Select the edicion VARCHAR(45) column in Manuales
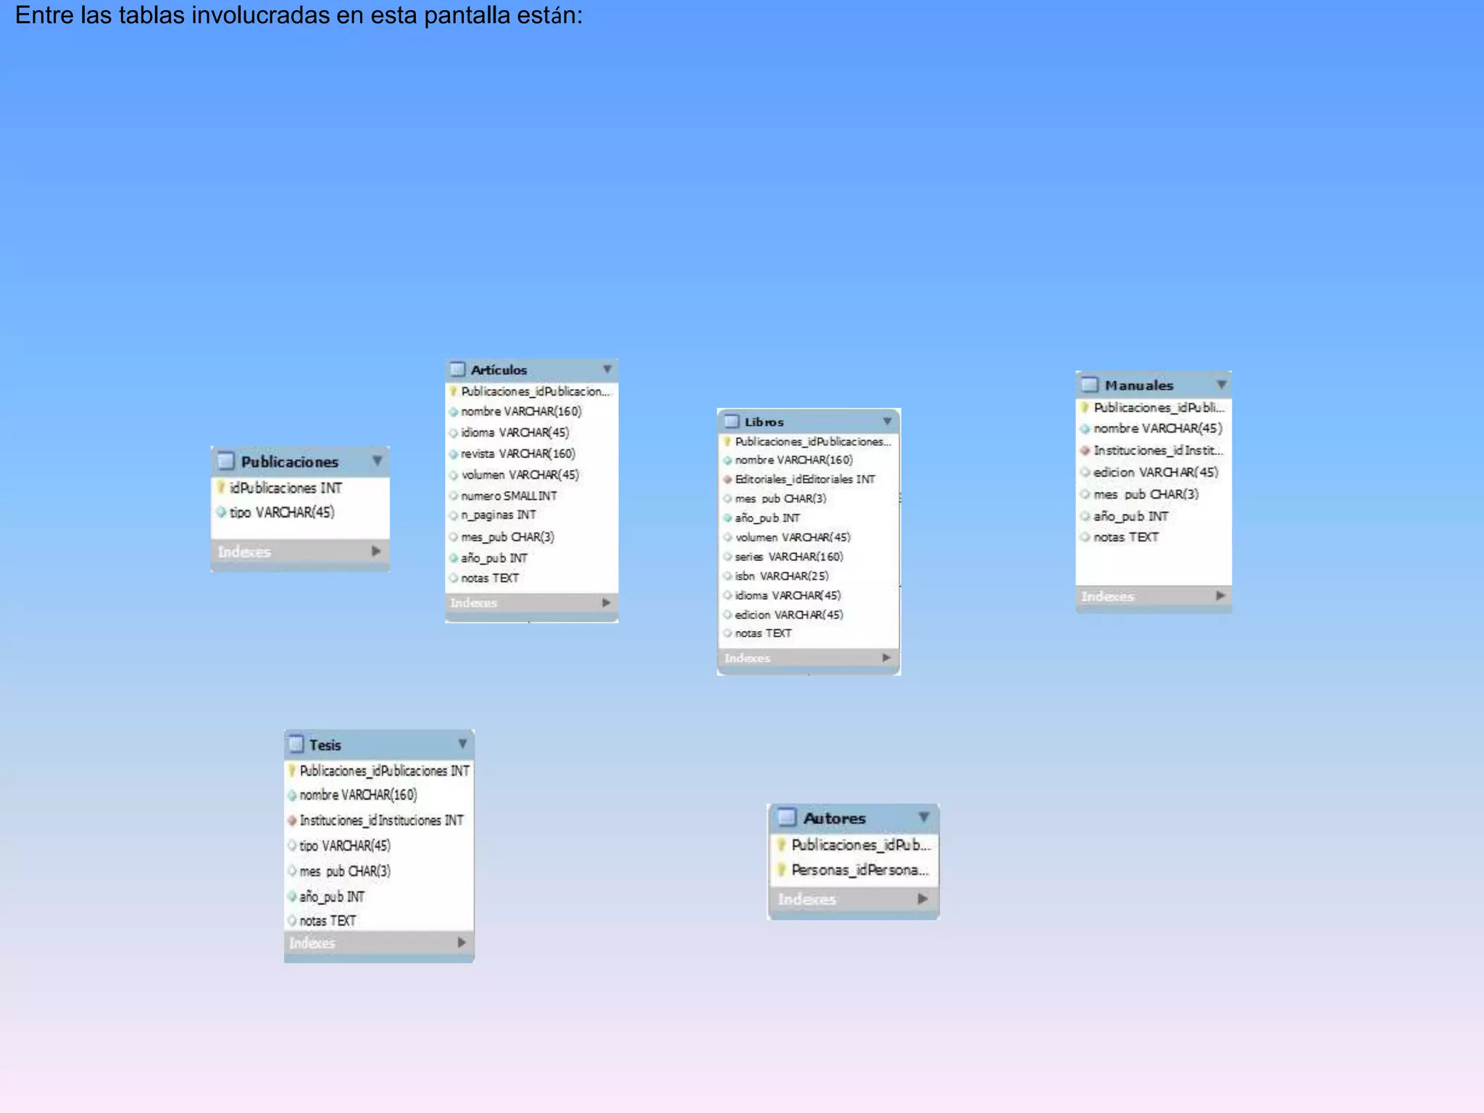The width and height of the screenshot is (1484, 1113). click(1155, 472)
